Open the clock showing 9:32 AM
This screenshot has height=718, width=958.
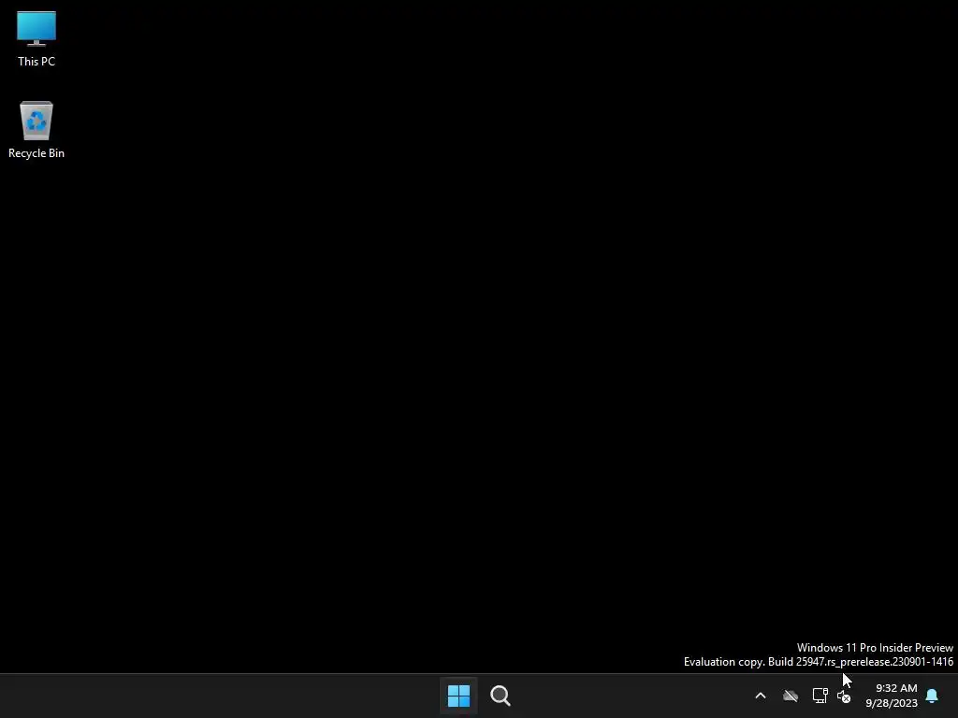click(x=892, y=696)
